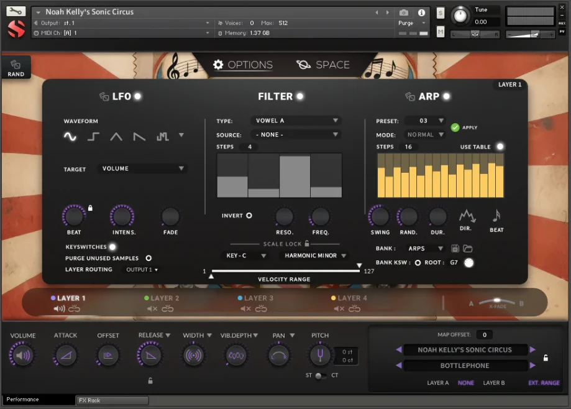The width and height of the screenshot is (571, 409).
Task: Click the ARP APPLY button
Action: click(x=464, y=127)
